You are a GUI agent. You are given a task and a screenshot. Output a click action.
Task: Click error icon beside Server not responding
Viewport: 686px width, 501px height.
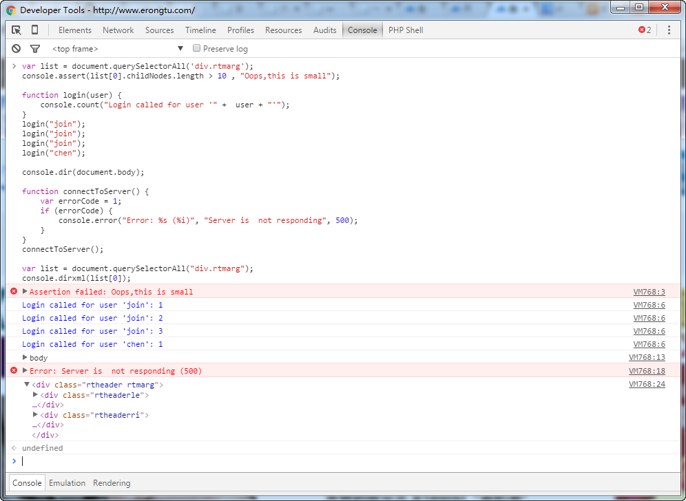14,370
